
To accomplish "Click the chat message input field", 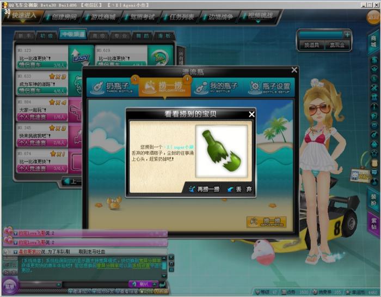I will pos(95,284).
